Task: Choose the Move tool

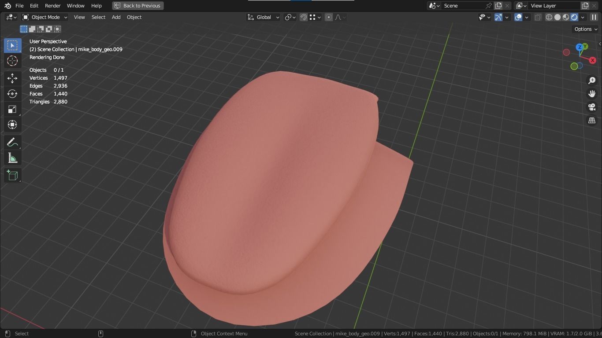Action: [12, 78]
